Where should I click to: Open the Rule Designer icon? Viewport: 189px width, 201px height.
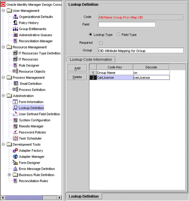coord(15,65)
